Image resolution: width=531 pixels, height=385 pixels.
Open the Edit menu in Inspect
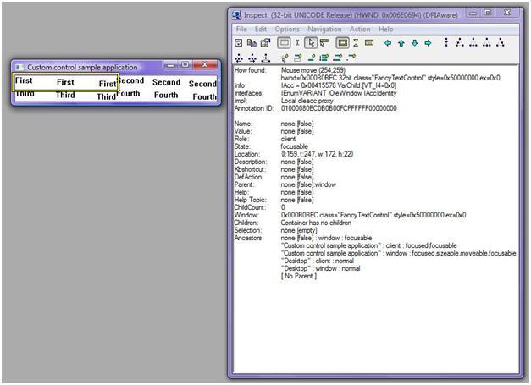[261, 29]
